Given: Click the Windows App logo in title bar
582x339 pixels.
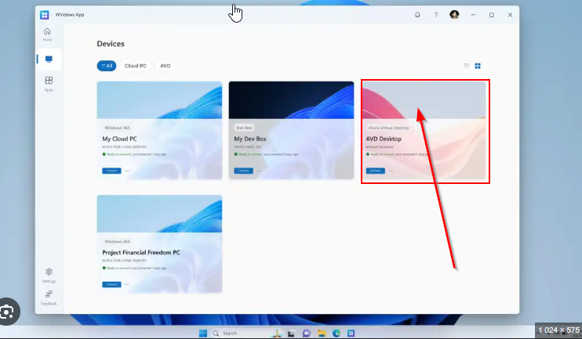Looking at the screenshot, I should 45,15.
